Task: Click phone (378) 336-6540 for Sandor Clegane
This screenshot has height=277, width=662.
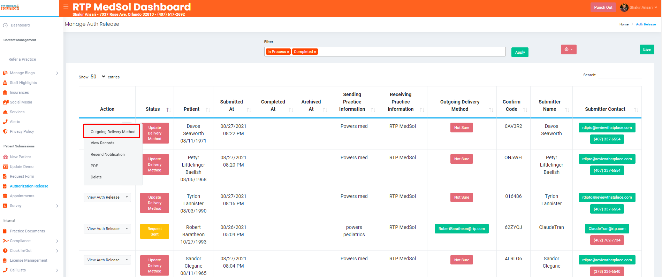Action: pyautogui.click(x=607, y=271)
